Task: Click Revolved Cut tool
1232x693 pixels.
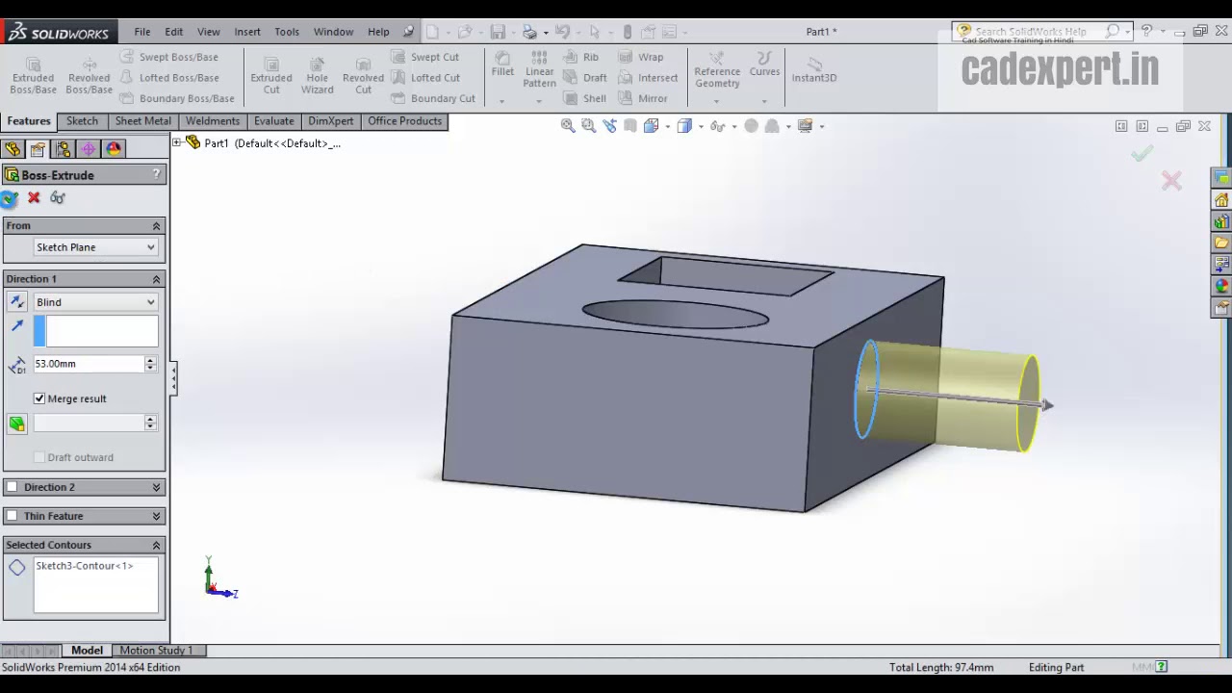Action: (363, 74)
